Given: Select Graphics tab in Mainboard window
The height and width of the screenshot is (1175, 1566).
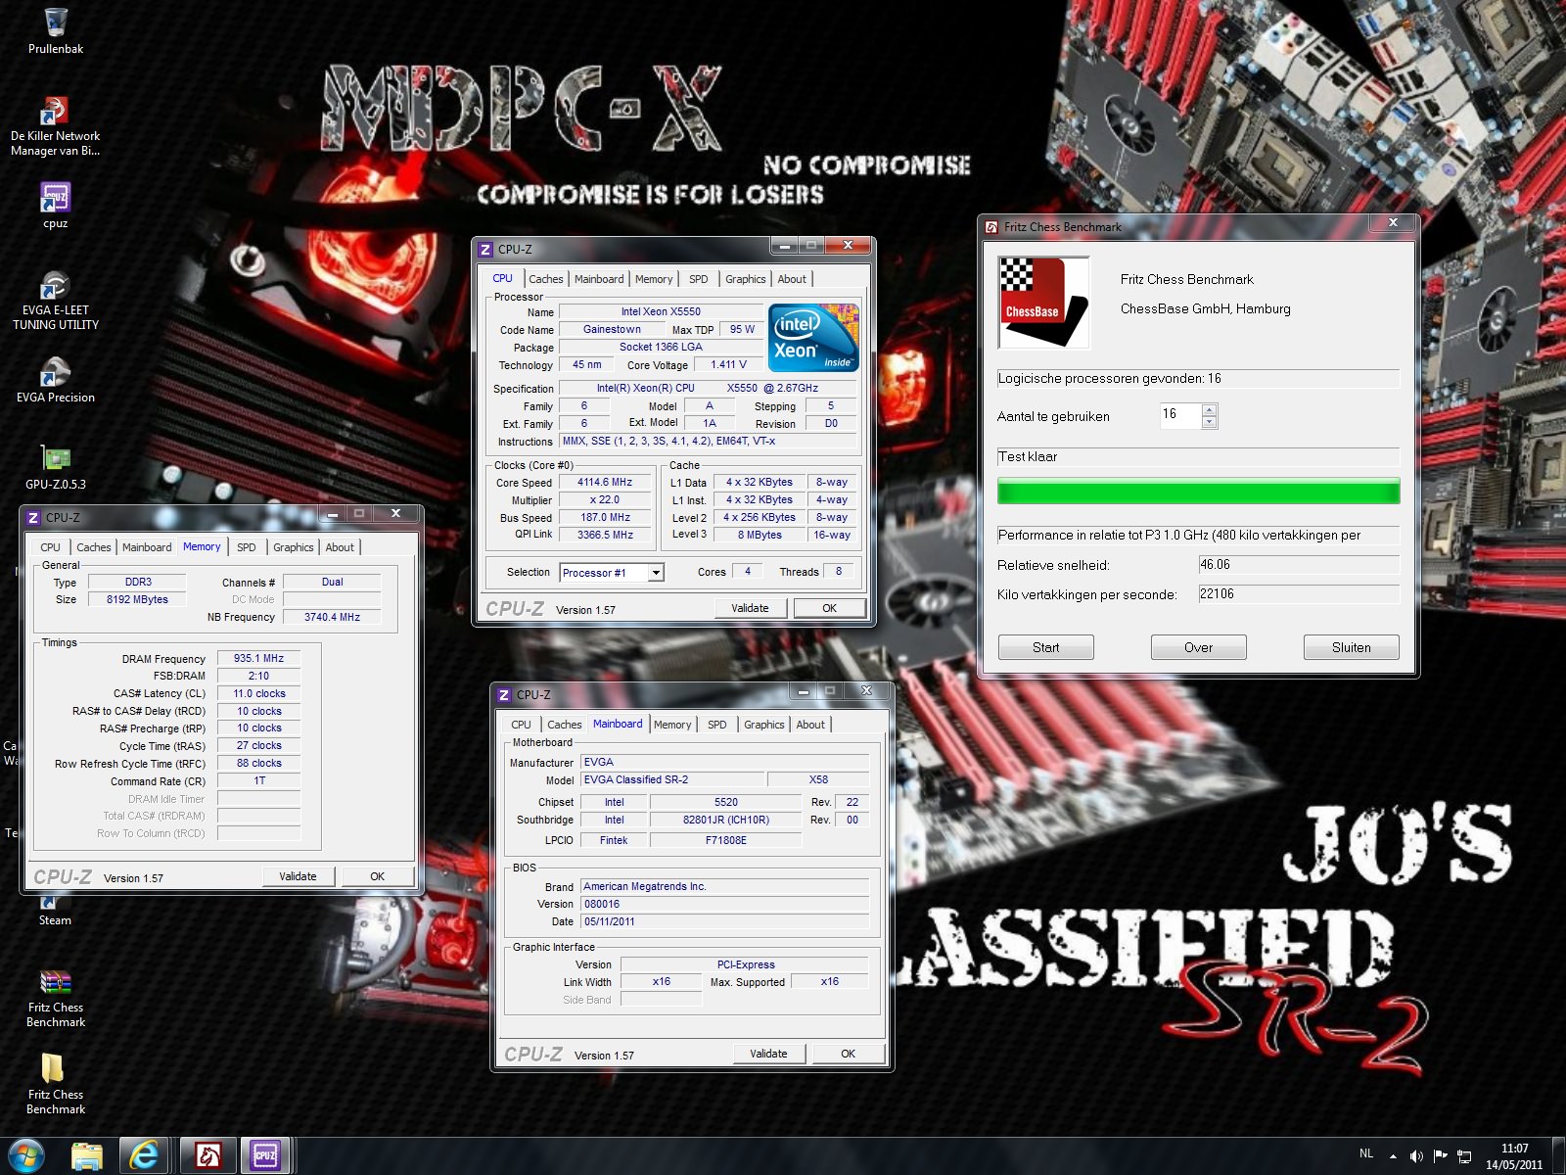Looking at the screenshot, I should point(764,725).
